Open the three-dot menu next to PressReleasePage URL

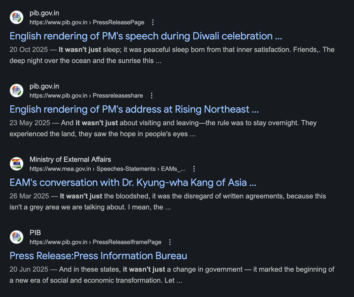[153, 22]
